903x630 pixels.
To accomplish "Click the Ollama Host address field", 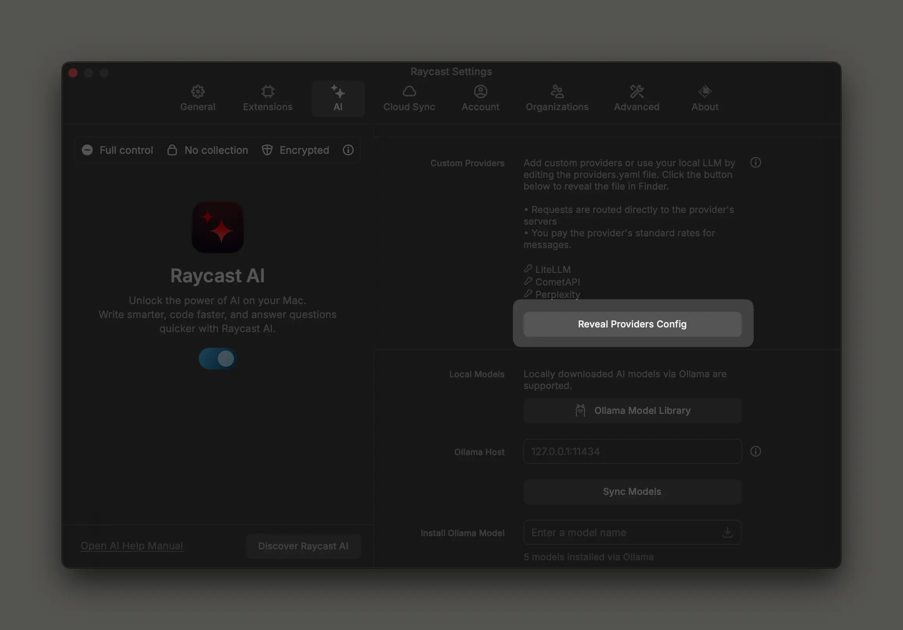I will coord(632,451).
